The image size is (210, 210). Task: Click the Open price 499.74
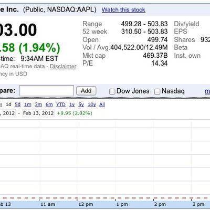157,39
